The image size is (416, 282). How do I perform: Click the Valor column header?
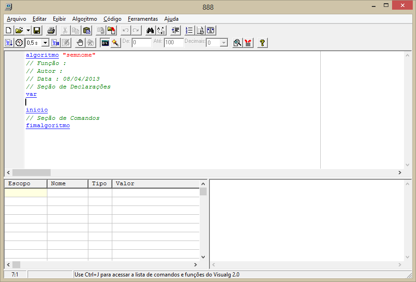coord(156,184)
